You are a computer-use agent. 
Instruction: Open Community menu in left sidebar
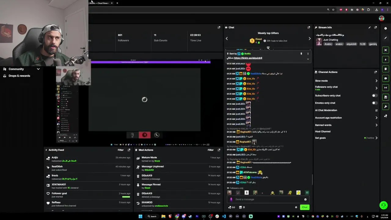[x=16, y=69]
